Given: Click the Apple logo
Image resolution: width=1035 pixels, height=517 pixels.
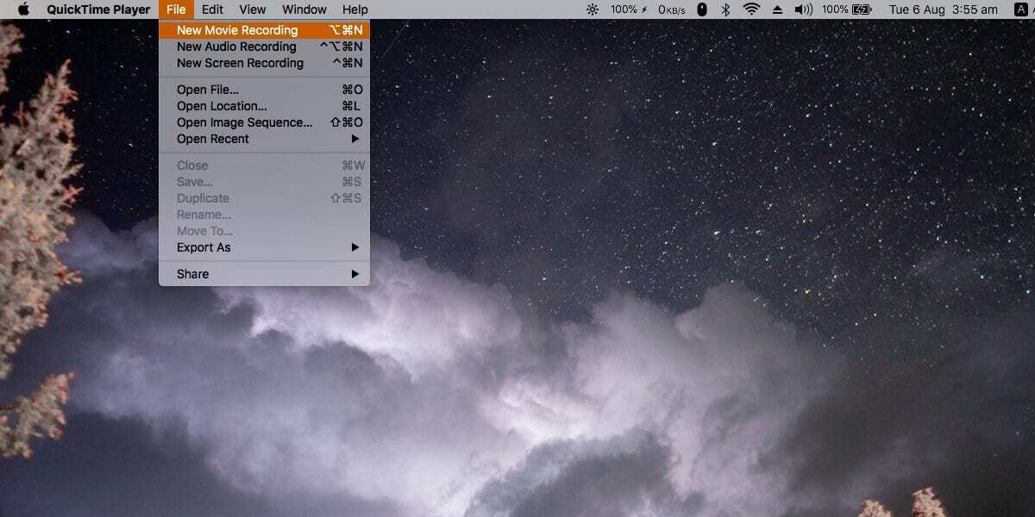Looking at the screenshot, I should coord(22,9).
